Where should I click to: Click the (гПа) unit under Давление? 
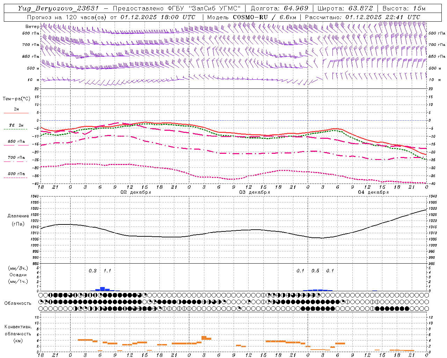point(18,224)
